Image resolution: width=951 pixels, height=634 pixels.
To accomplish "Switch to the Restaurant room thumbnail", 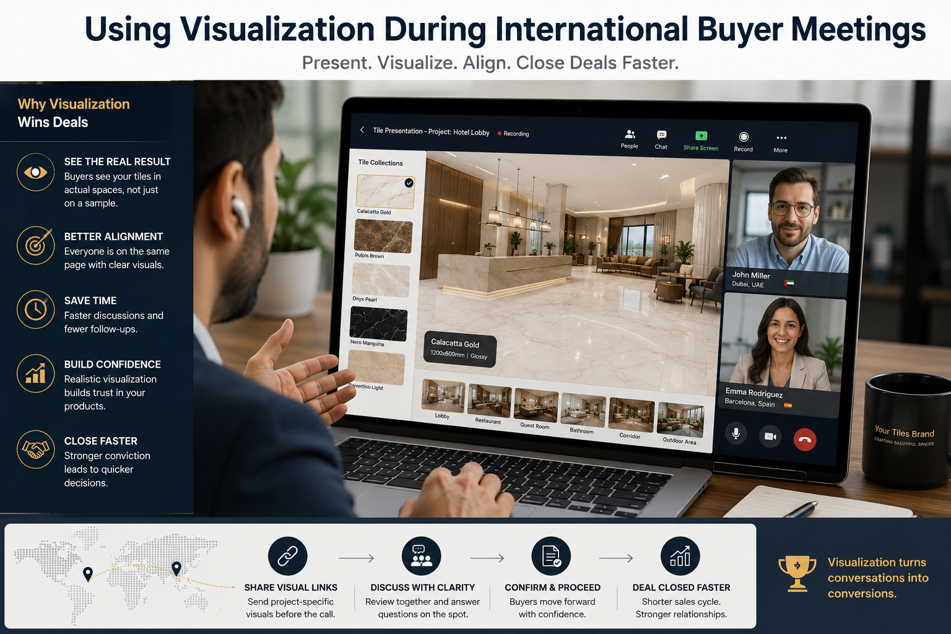I will tap(490, 401).
